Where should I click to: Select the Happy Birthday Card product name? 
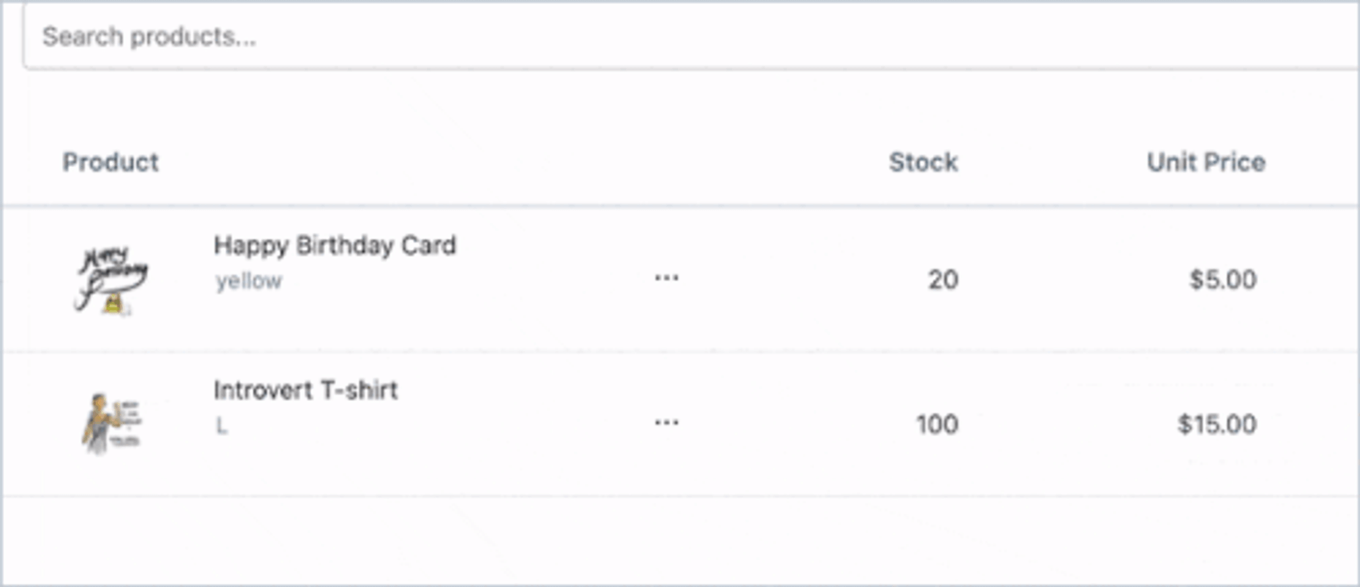(x=335, y=246)
